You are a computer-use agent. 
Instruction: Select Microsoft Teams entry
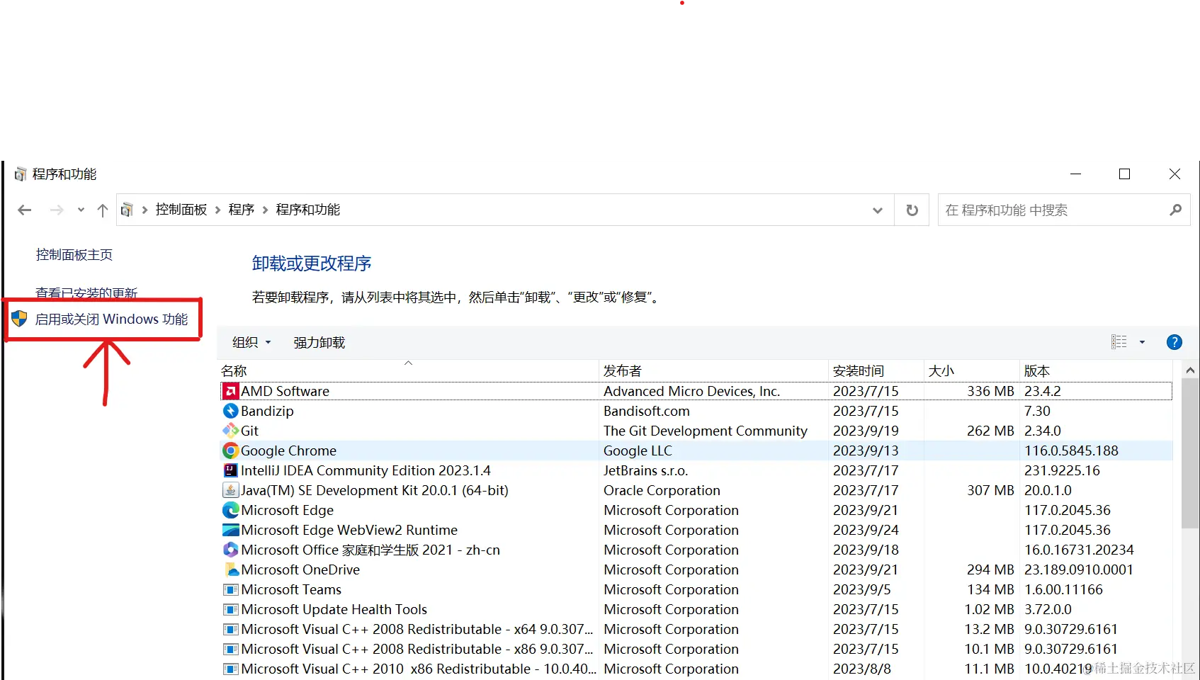click(290, 589)
